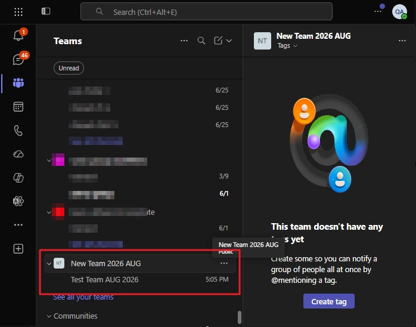Open more options for New Team 2026 AUG row
Screen dimensions: 416x327
click(x=224, y=263)
